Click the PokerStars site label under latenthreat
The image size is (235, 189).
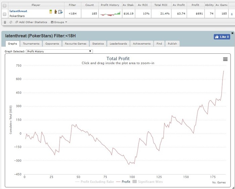tap(17, 16)
